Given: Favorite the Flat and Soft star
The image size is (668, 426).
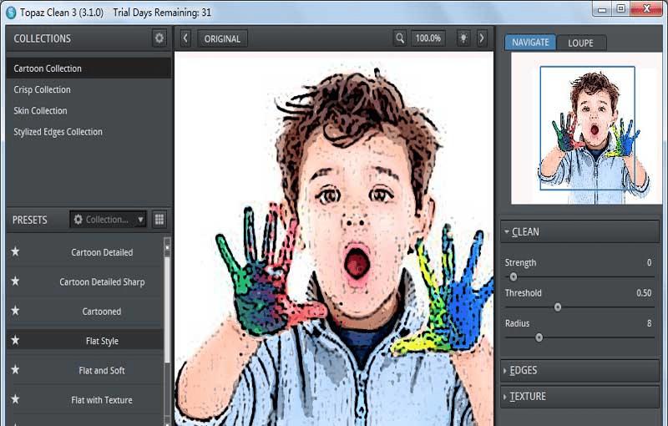Looking at the screenshot, I should click(x=15, y=369).
